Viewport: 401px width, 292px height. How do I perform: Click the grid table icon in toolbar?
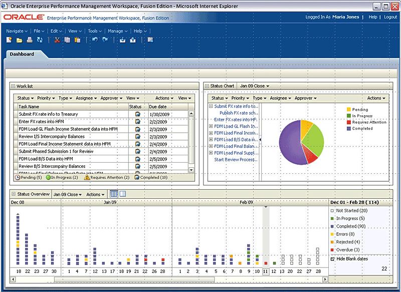click(x=150, y=40)
